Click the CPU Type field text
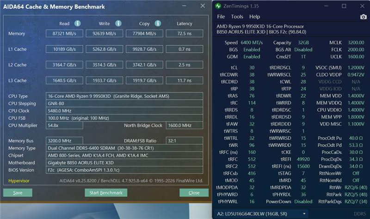 pyautogui.click(x=124, y=96)
